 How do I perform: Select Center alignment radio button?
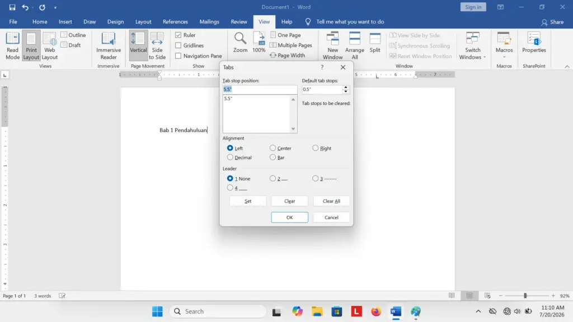(273, 148)
